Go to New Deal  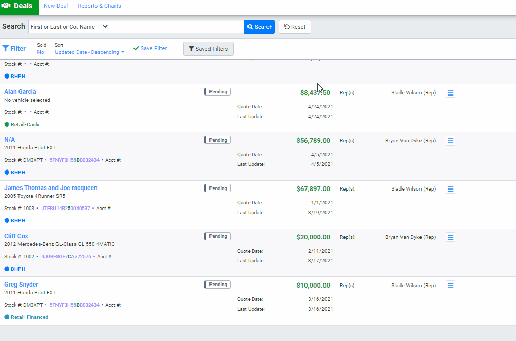click(x=55, y=6)
